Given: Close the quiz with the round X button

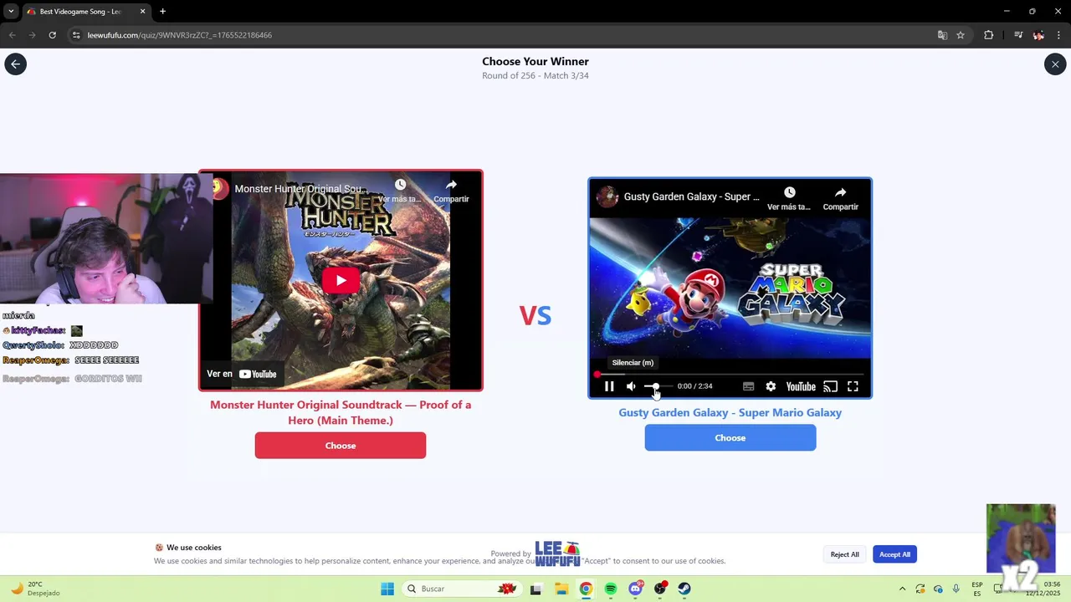Looking at the screenshot, I should coord(1055,64).
